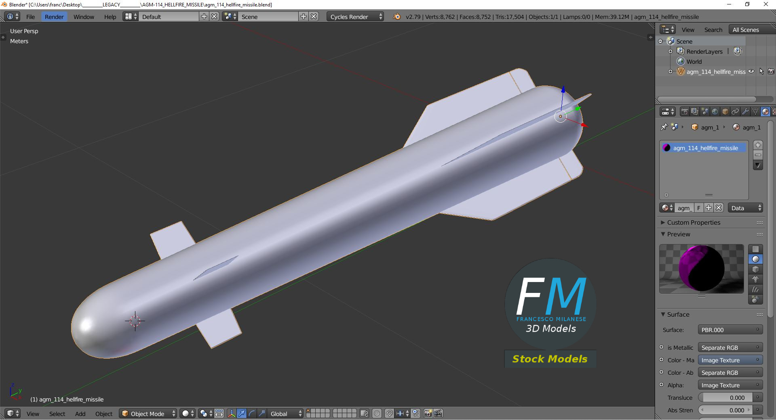The image size is (776, 420).
Task: Toggle selectability arrow of agm_114_hellfire_missile object
Action: [x=761, y=71]
